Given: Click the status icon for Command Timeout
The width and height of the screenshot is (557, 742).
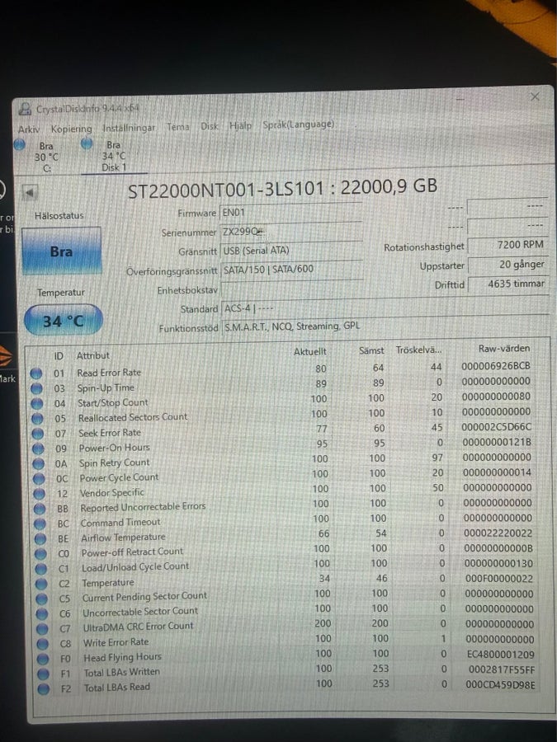Looking at the screenshot, I should 40,524.
